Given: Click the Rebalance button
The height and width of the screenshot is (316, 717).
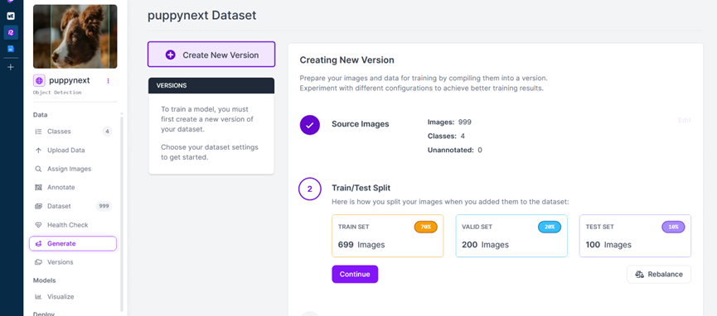Looking at the screenshot, I should pos(658,275).
